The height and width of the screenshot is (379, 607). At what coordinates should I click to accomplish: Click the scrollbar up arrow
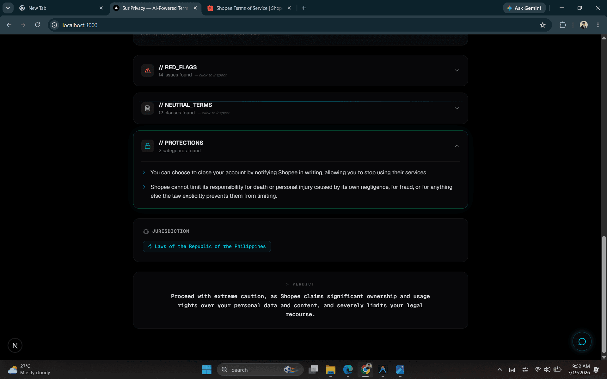604,38
